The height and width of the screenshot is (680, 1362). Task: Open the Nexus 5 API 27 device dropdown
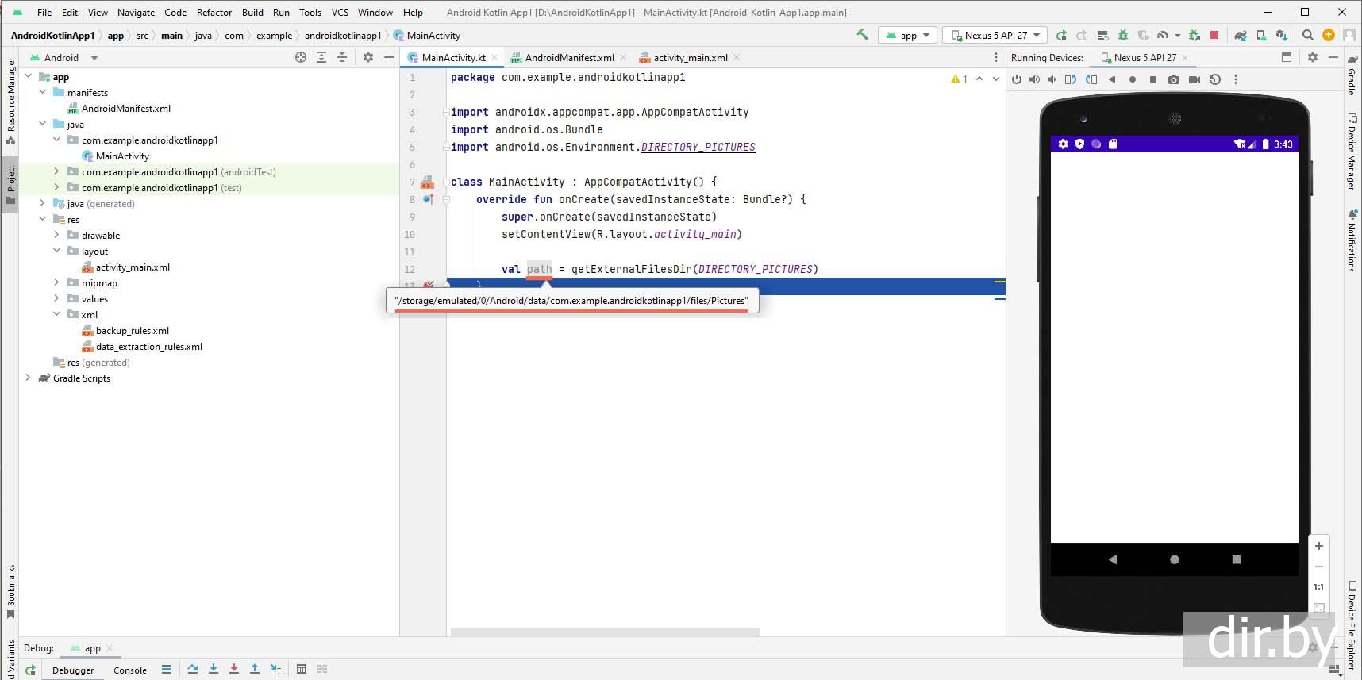tap(995, 35)
